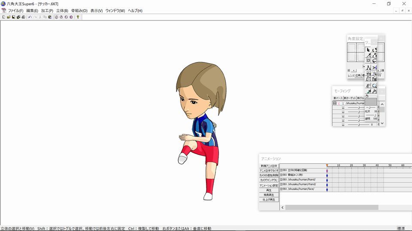The image size is (412, 231).
Task: Click morphing panel scroll up arrow
Action: (382, 104)
